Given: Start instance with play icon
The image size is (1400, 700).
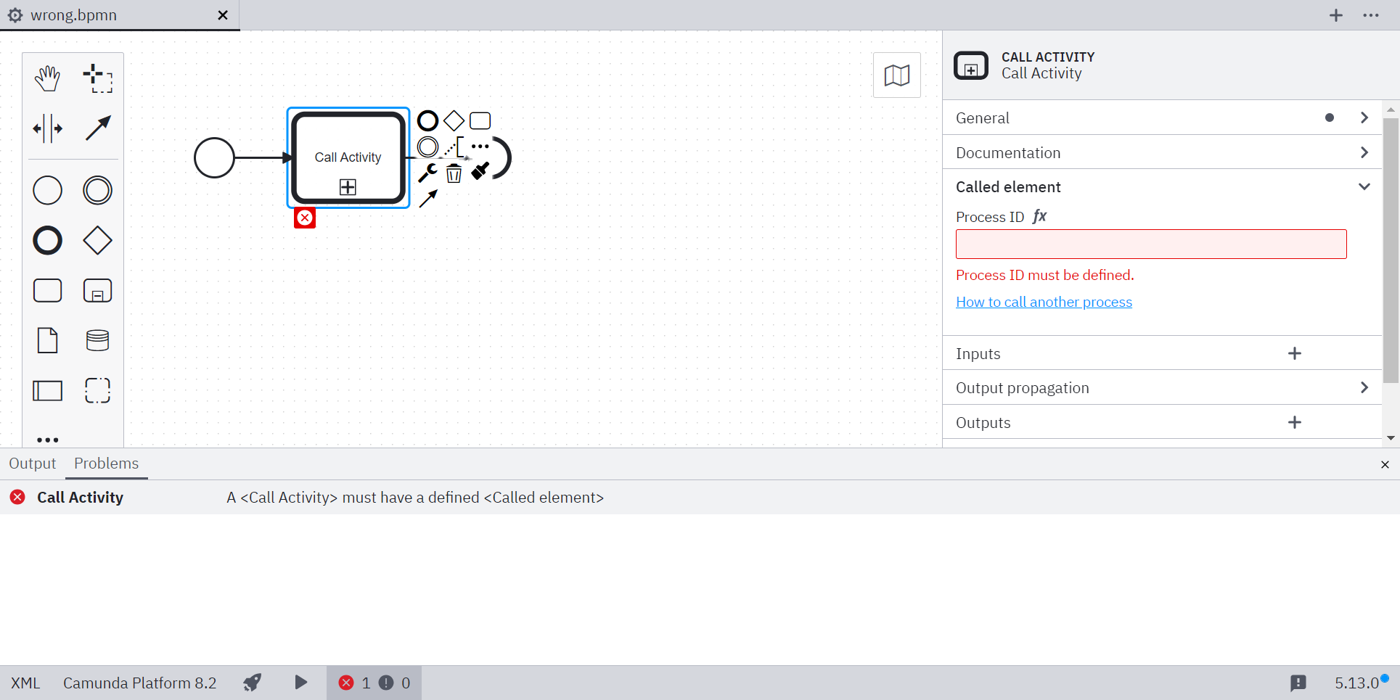Looking at the screenshot, I should pyautogui.click(x=300, y=683).
